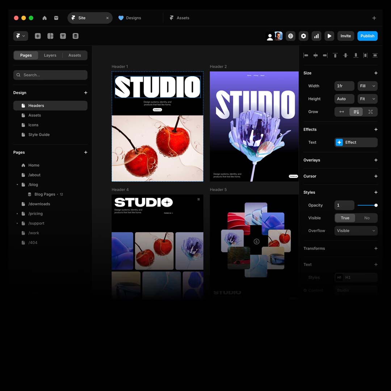The width and height of the screenshot is (391, 391).
Task: Expand the /blog page tree item
Action: [17, 184]
